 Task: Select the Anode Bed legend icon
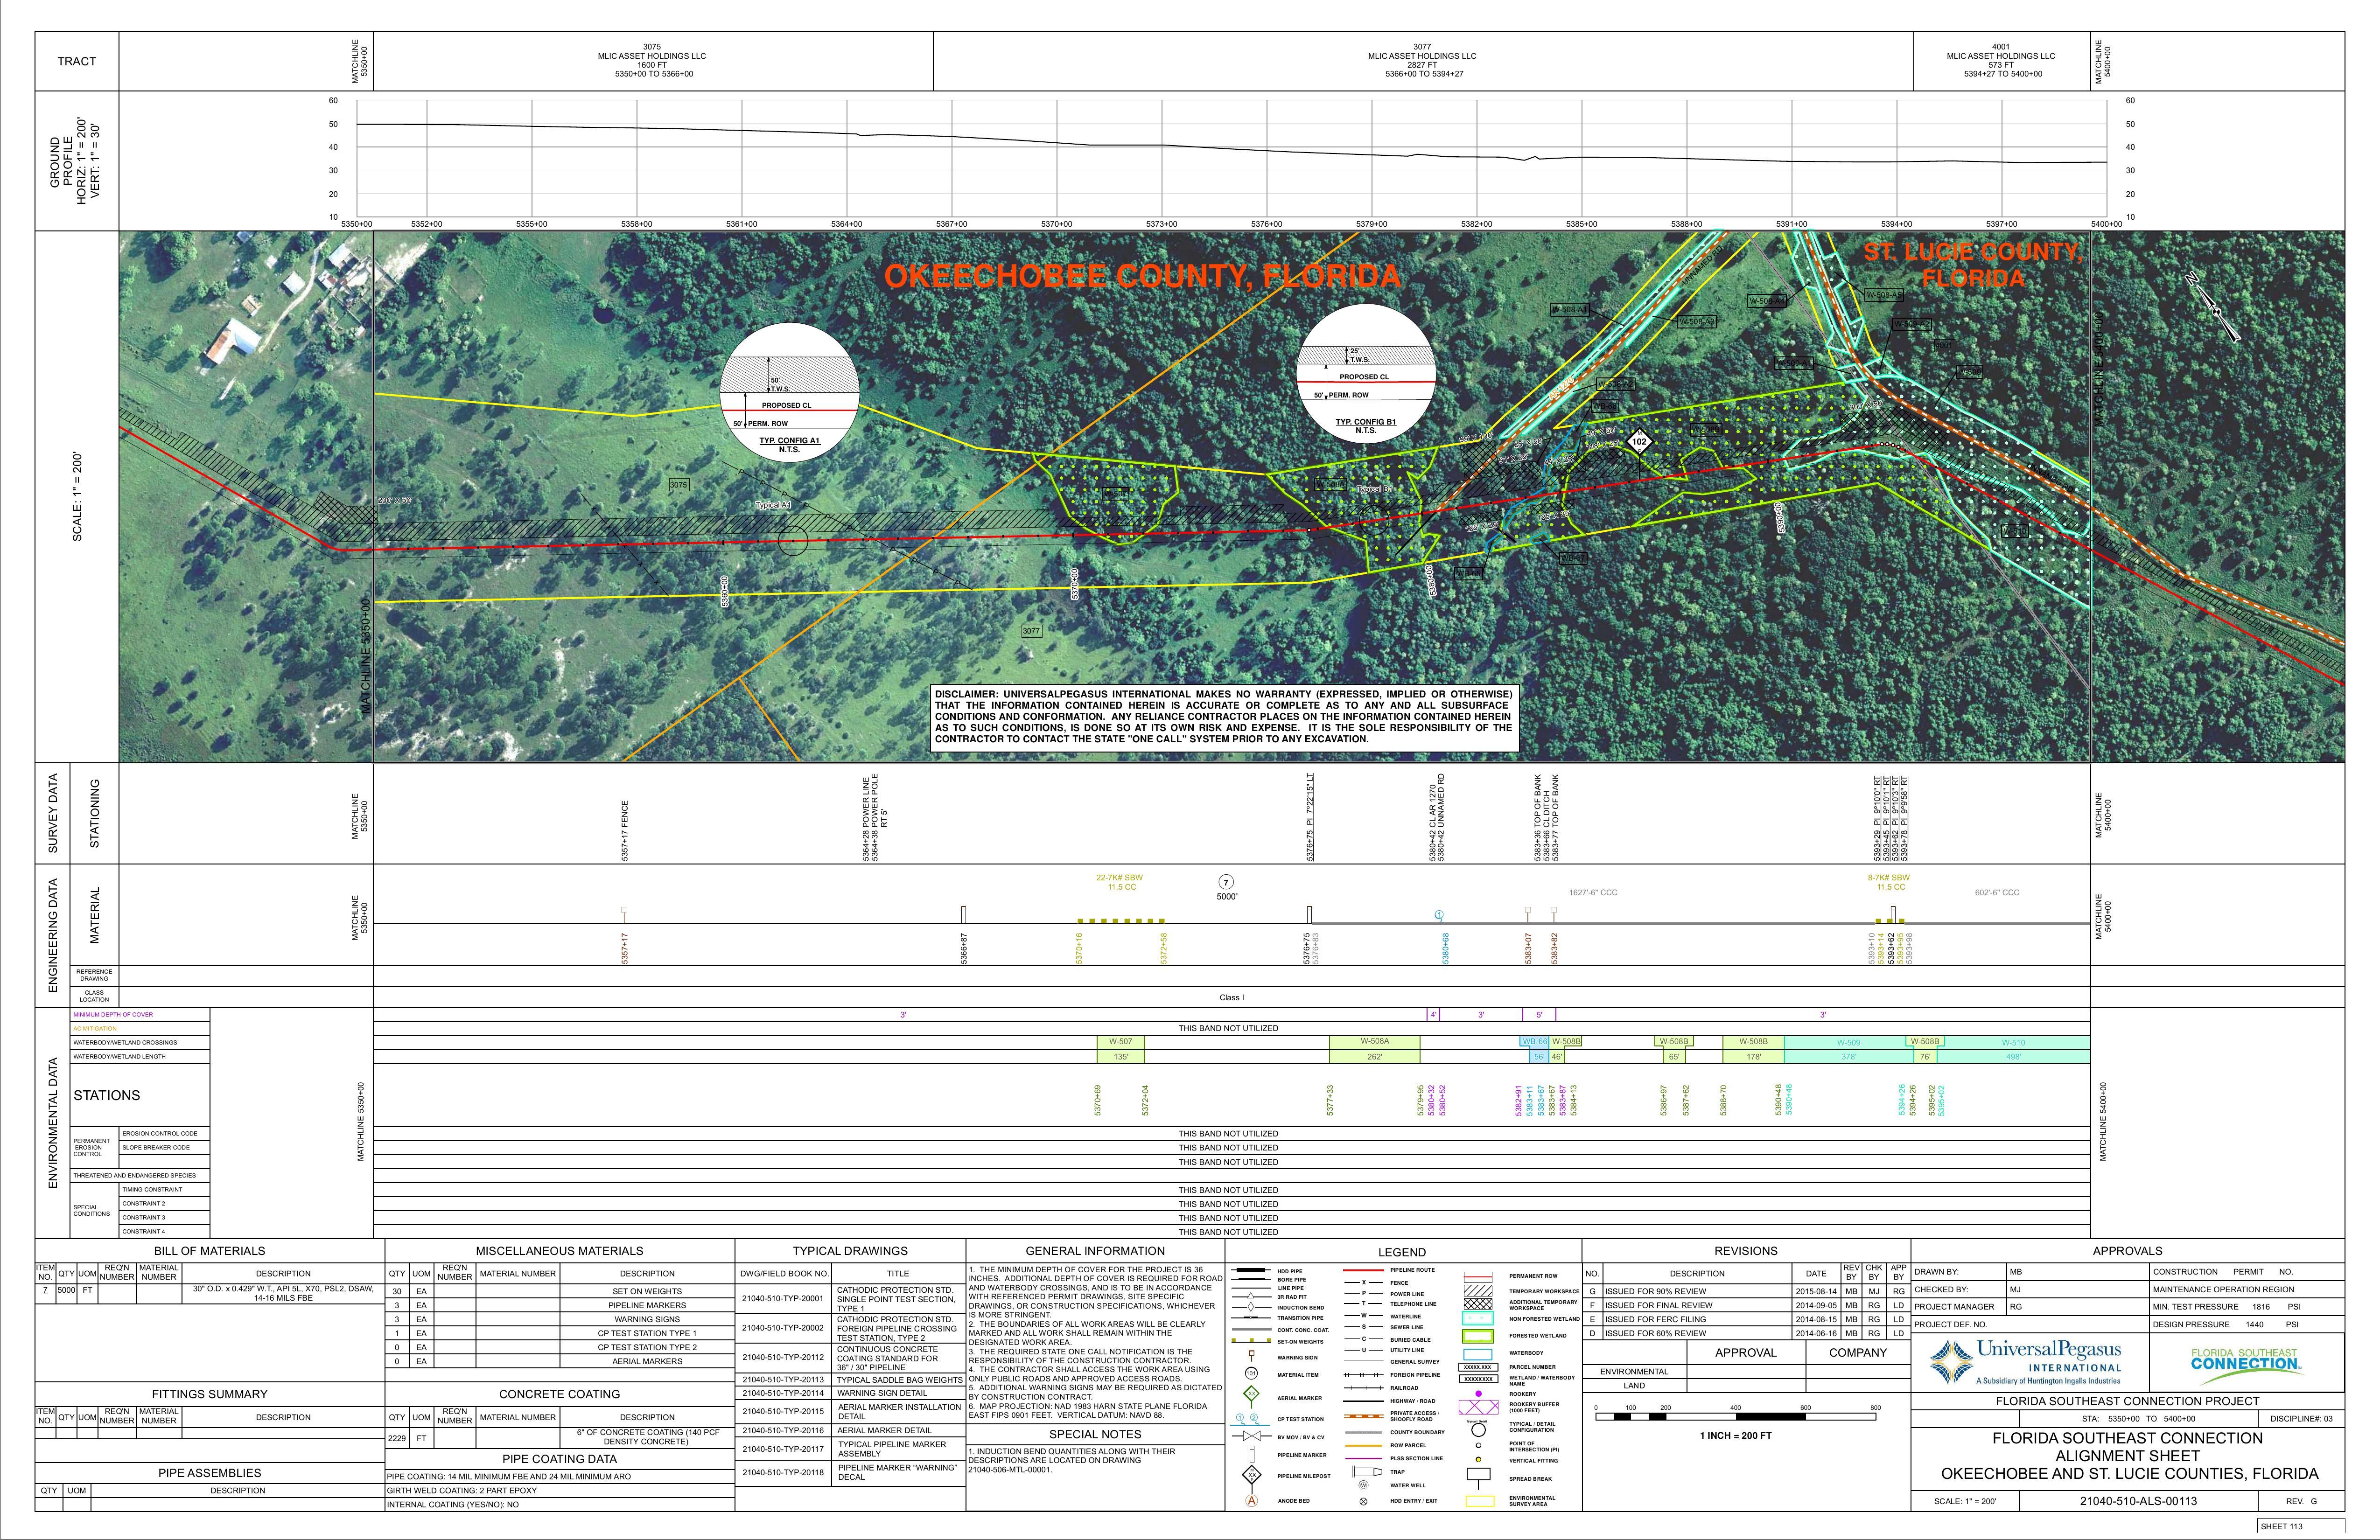pos(1251,1501)
